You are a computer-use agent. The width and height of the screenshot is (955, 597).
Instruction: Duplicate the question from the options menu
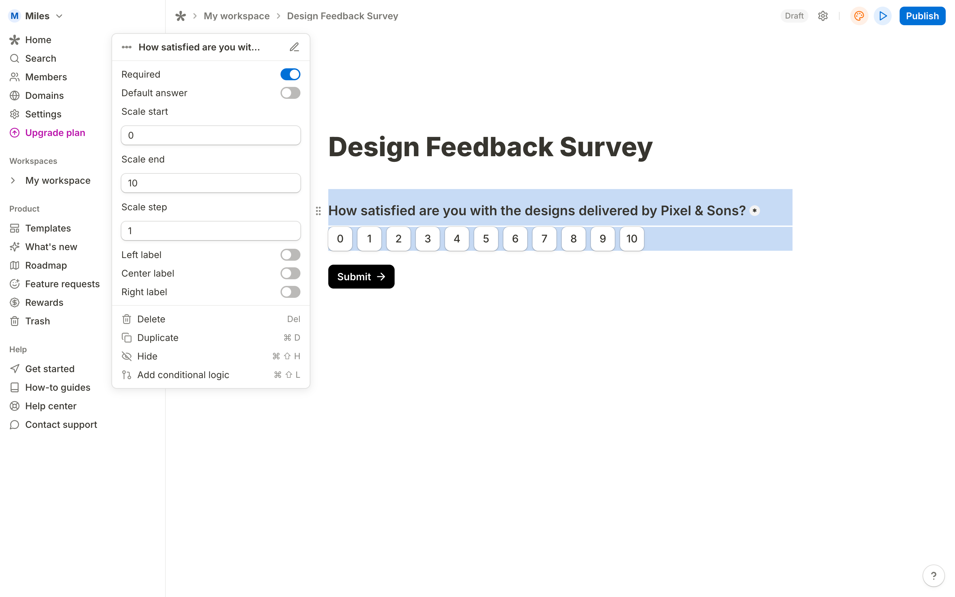click(158, 338)
